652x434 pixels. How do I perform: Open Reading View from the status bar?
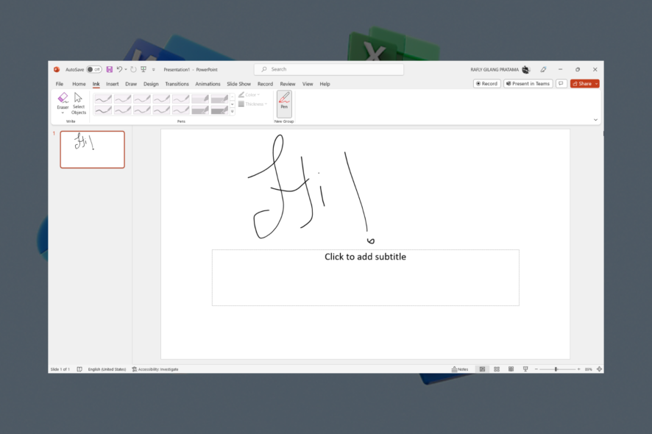tap(511, 369)
